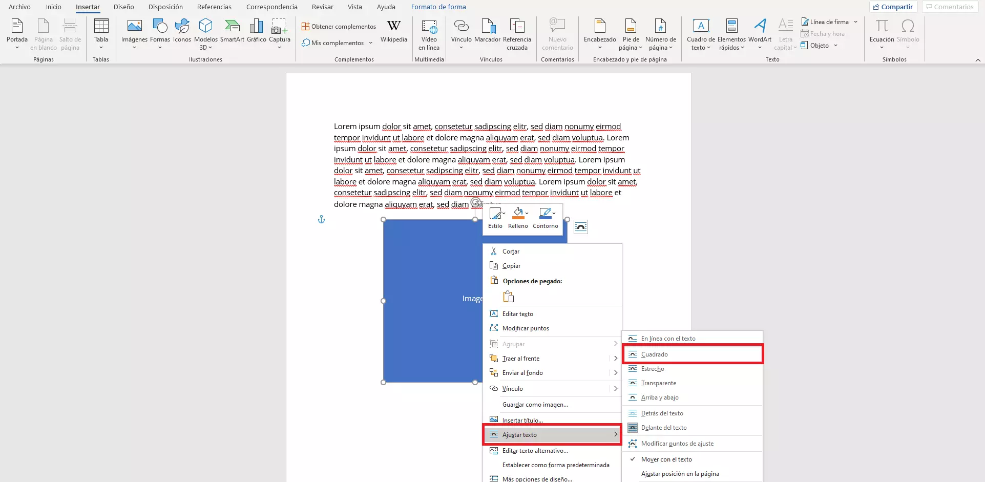Open the Captura screenshot tool
The width and height of the screenshot is (985, 482).
point(279,34)
